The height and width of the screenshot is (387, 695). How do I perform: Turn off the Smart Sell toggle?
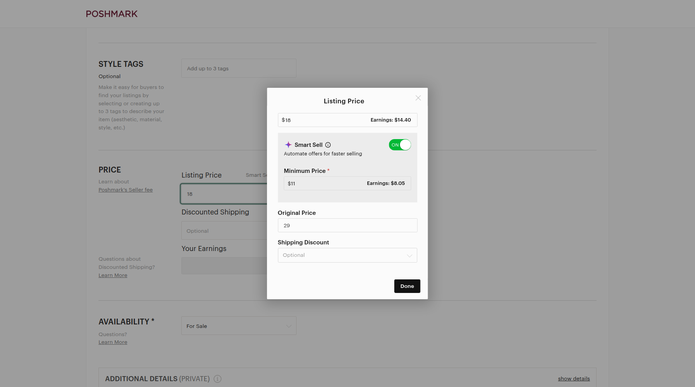tap(400, 145)
